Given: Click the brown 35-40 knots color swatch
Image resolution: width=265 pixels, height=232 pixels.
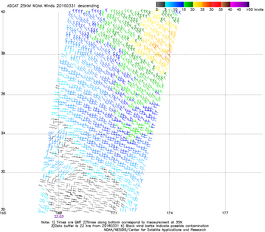Looking at the screenshot, I should tap(226, 4).
